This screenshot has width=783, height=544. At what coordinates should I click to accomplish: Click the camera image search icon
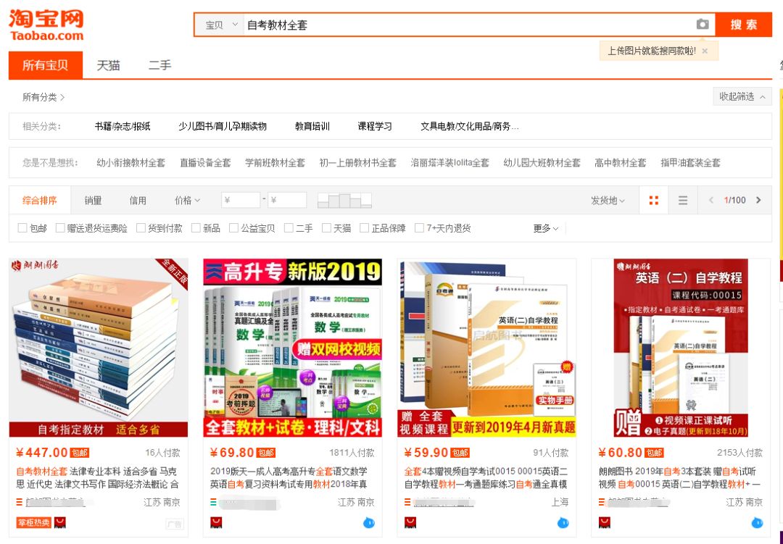702,25
